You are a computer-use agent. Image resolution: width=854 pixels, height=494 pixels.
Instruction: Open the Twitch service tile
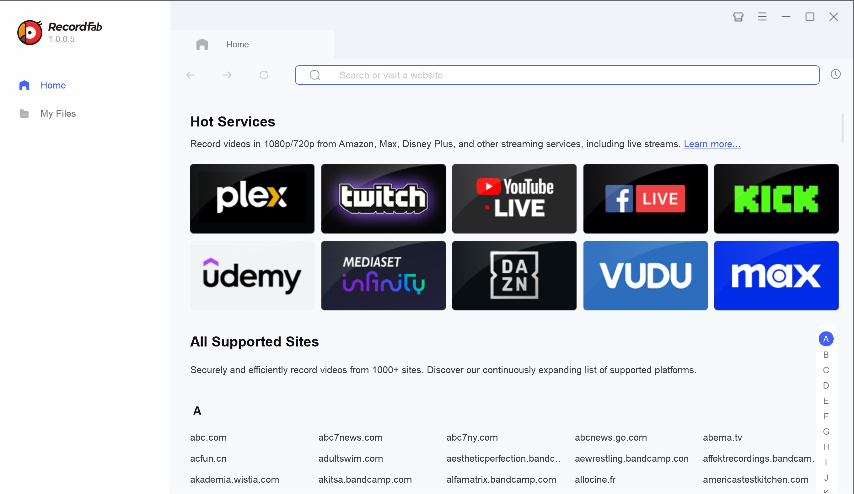[383, 199]
